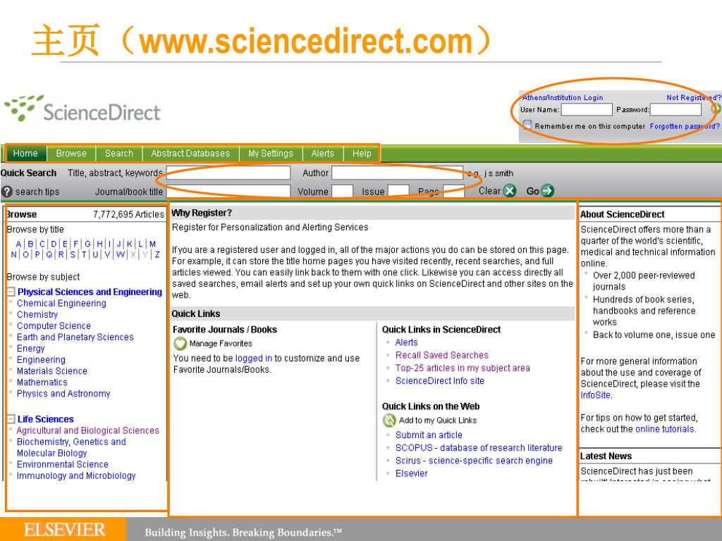
Task: Click the Author input field
Action: (x=398, y=173)
